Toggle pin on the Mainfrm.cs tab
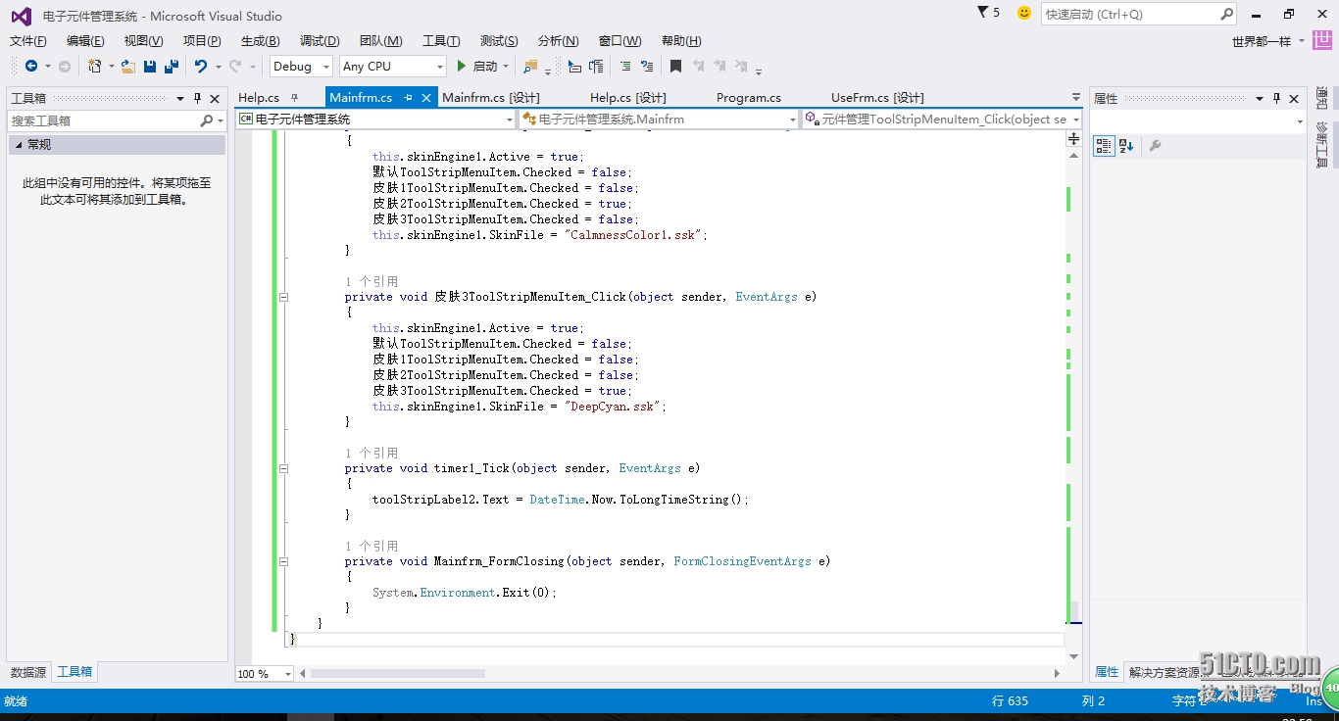The width and height of the screenshot is (1339, 721). pyautogui.click(x=408, y=98)
